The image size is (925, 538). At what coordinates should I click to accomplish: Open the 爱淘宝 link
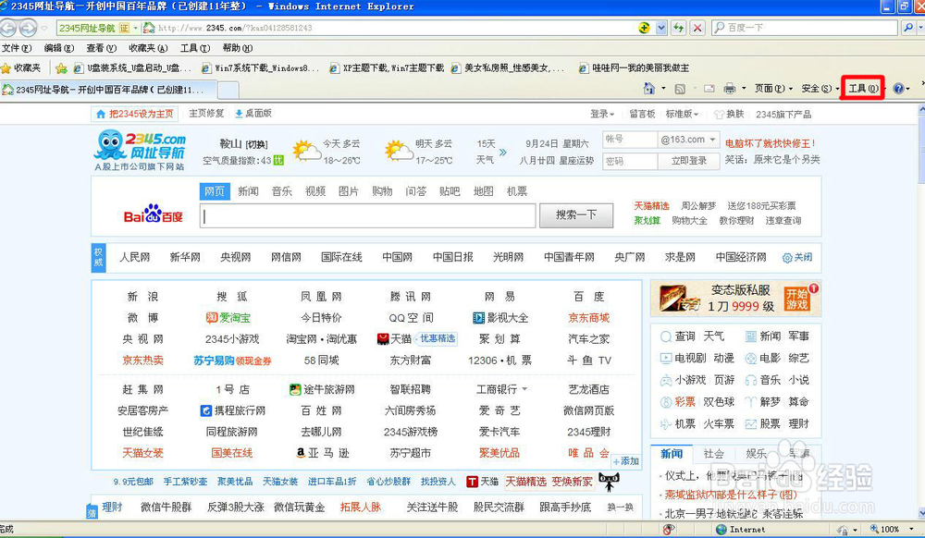[228, 318]
